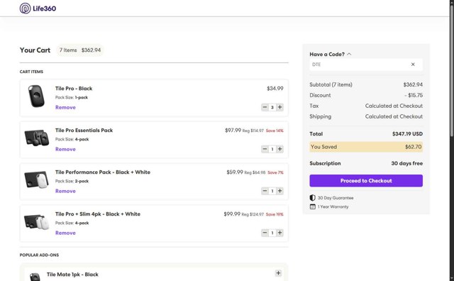The image size is (454, 281).
Task: Click the Save 7% label
Action: point(275,172)
